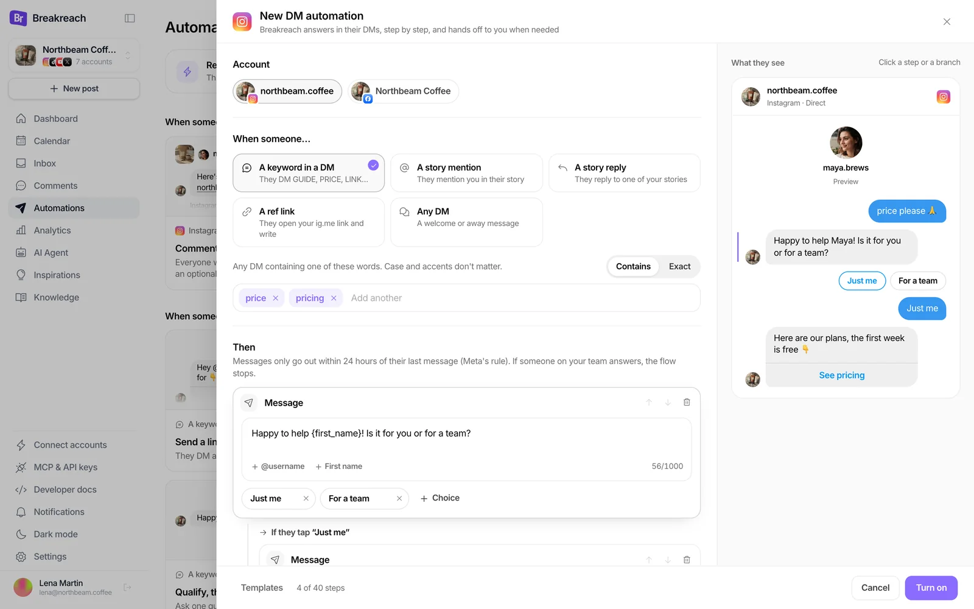
Task: Open Dark mode setting
Action: pos(74,534)
